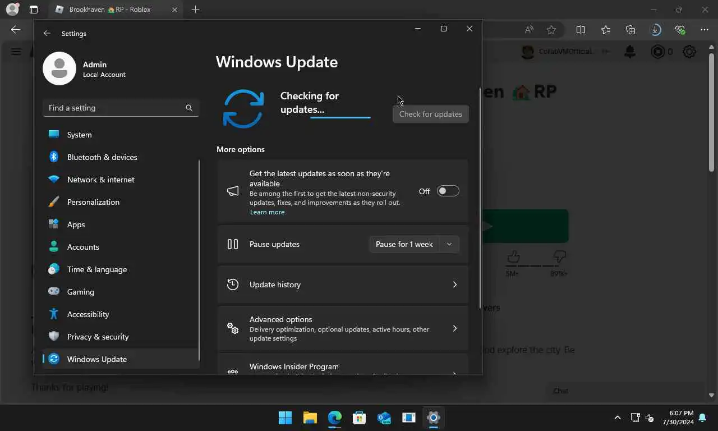
Task: Open a new browser tab
Action: 195,10
